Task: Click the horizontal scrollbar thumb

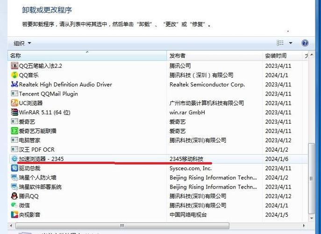Action: 122,226
